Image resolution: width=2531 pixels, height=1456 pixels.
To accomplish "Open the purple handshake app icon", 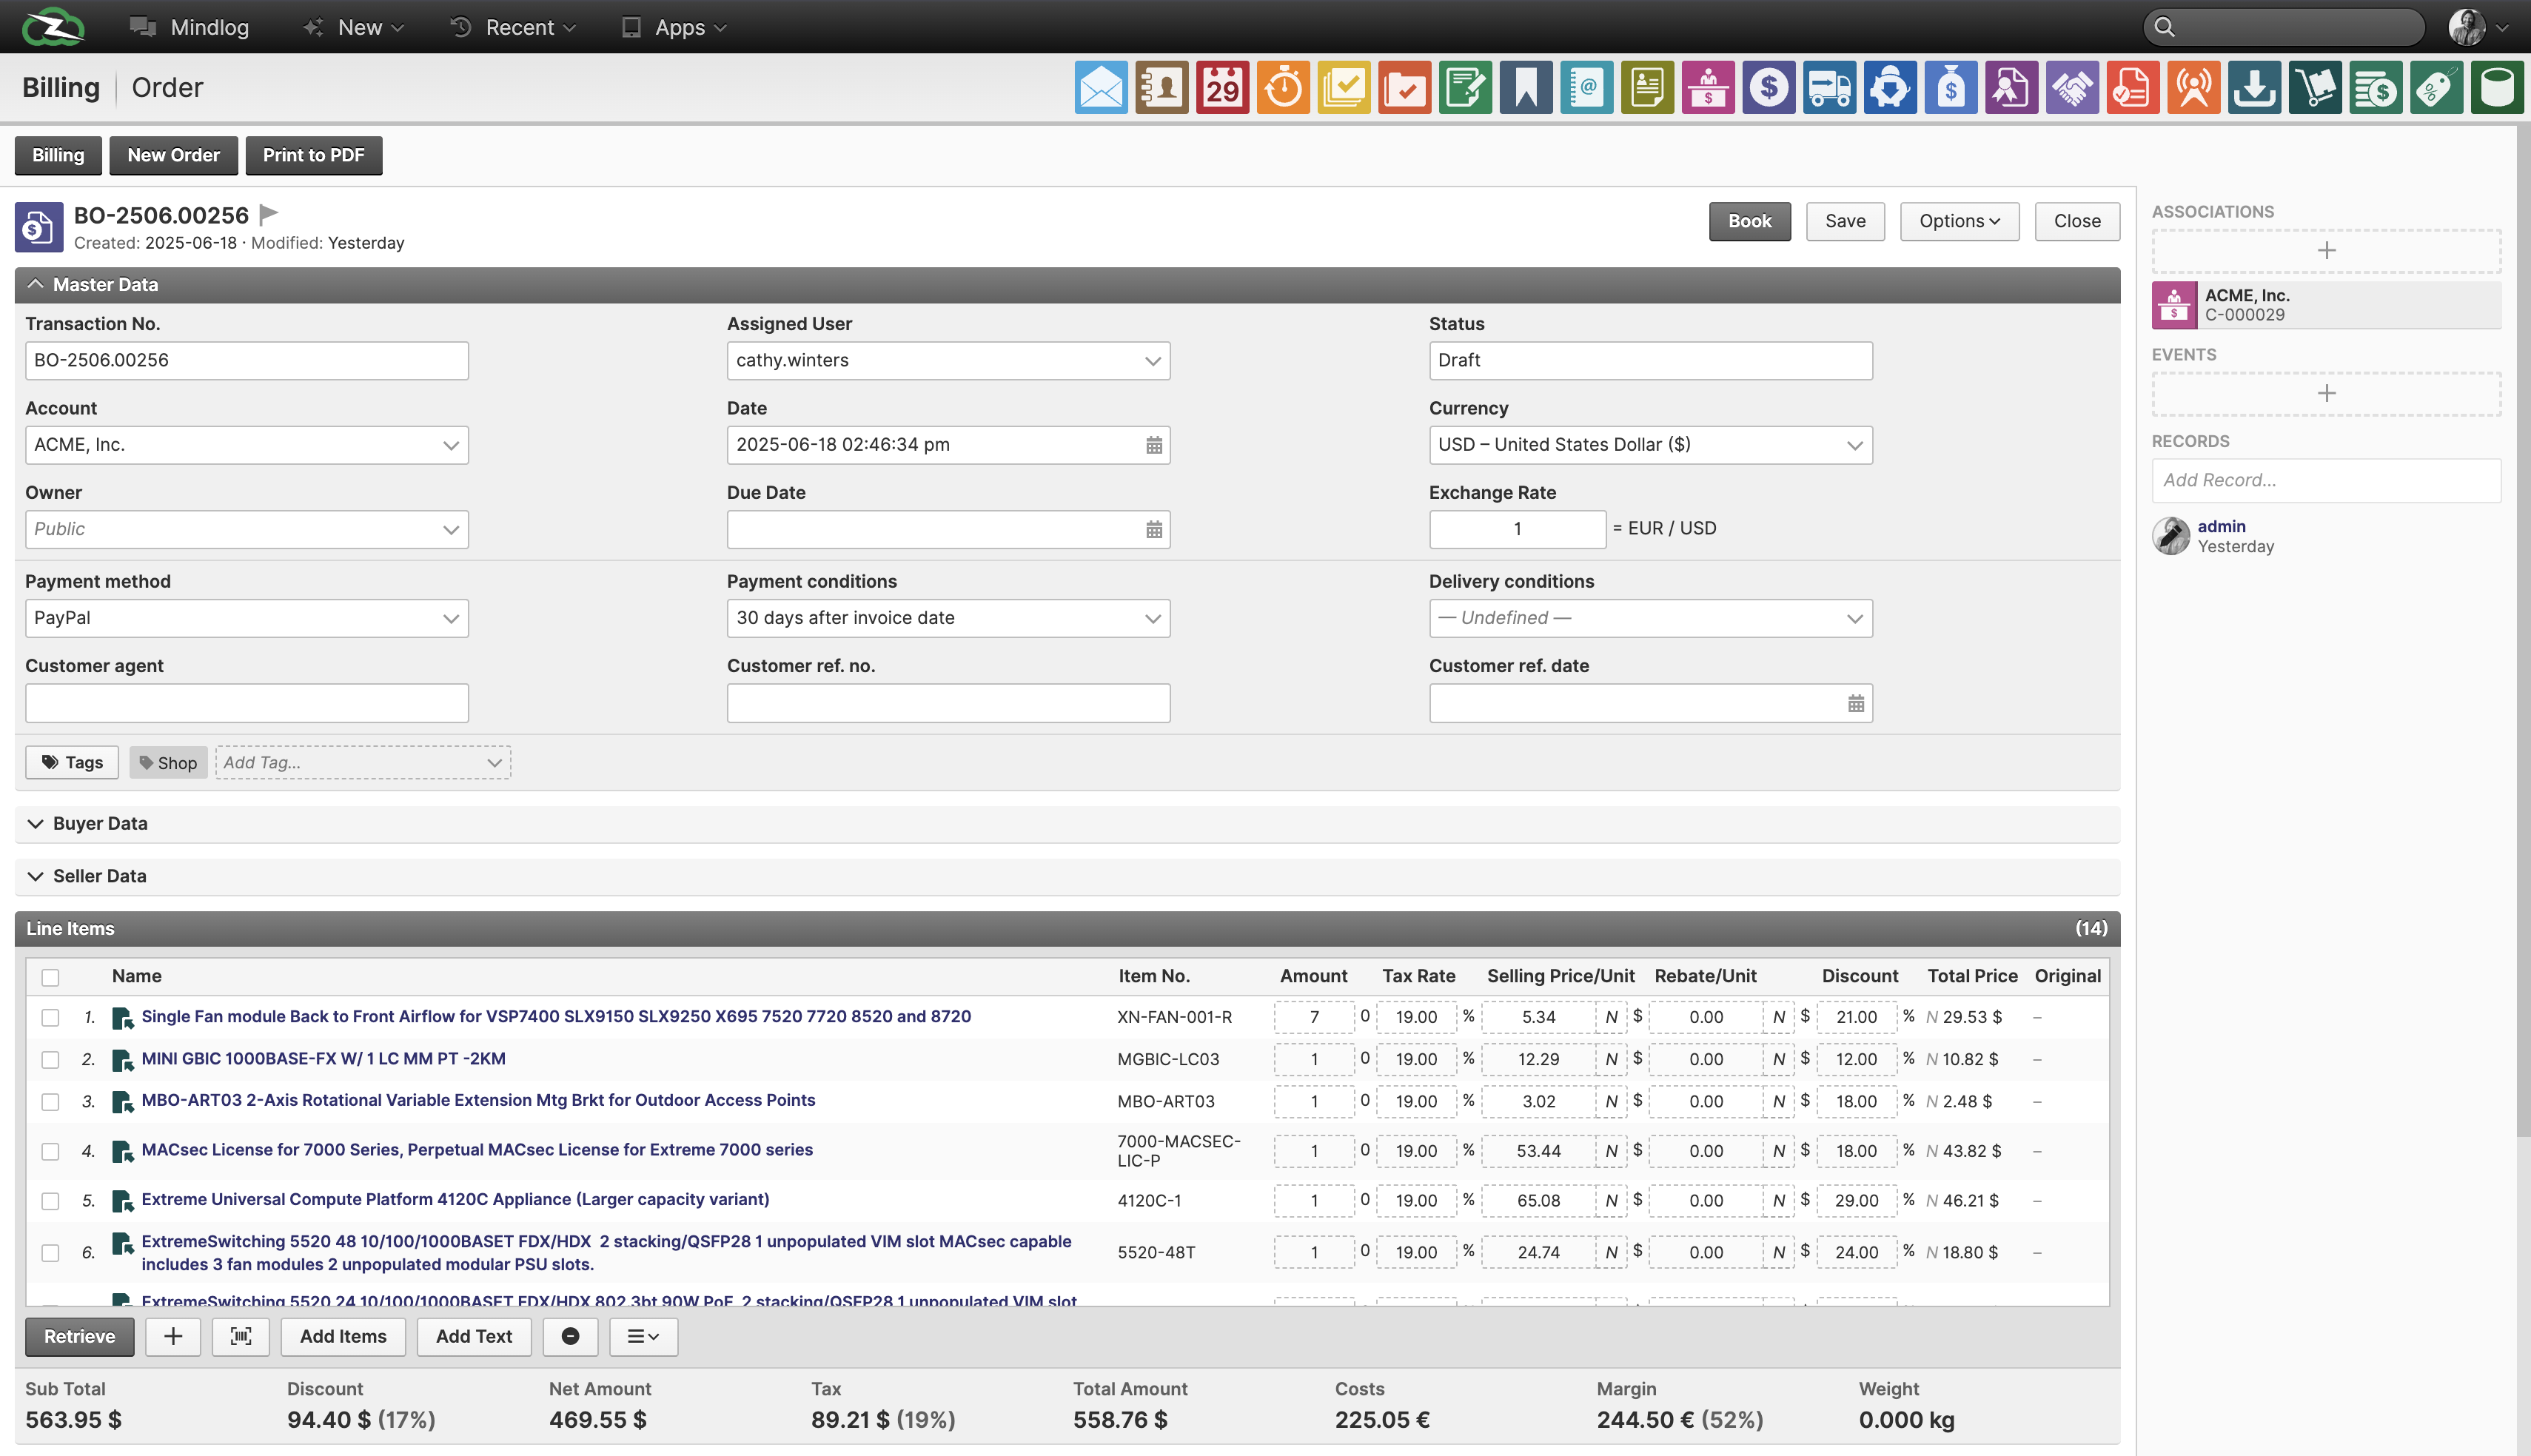I will tap(2072, 88).
